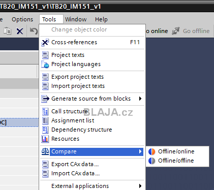Click the Project languages globe icon
214x190 pixels.
click(x=45, y=64)
